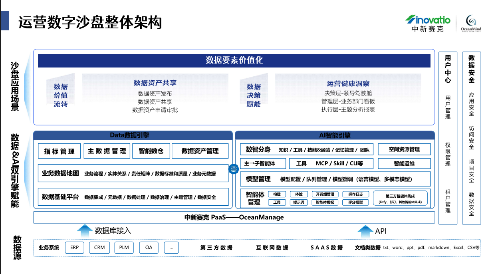Click the 智能体管理 label
Screen dimensions: 494x274
click(254, 198)
